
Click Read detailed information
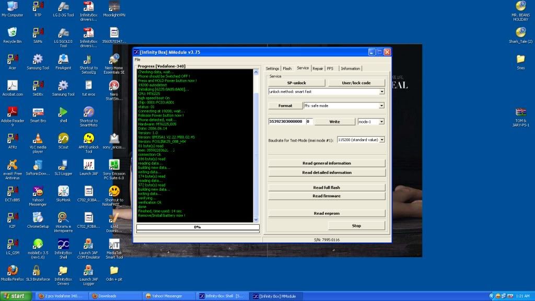coord(327,172)
